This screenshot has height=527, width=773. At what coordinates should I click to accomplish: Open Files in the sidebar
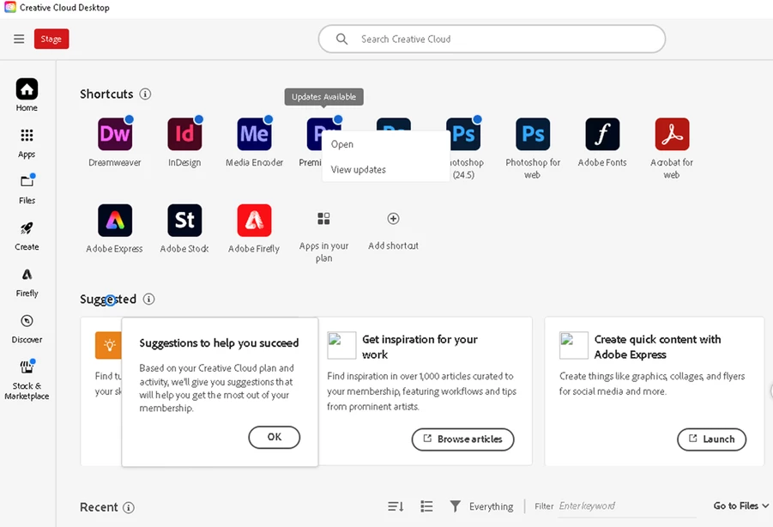click(x=27, y=190)
